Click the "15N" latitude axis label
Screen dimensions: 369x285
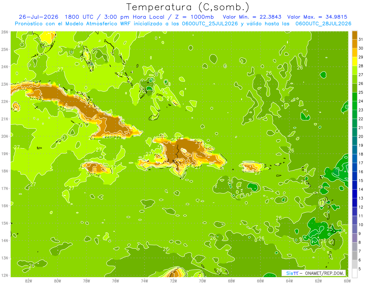(4, 223)
